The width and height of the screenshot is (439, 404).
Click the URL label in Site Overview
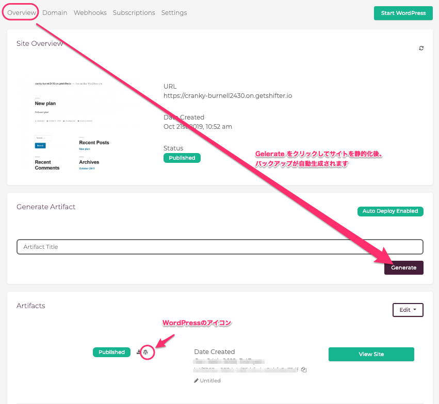click(170, 87)
